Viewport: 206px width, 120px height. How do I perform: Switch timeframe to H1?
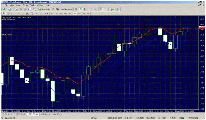tap(70, 14)
